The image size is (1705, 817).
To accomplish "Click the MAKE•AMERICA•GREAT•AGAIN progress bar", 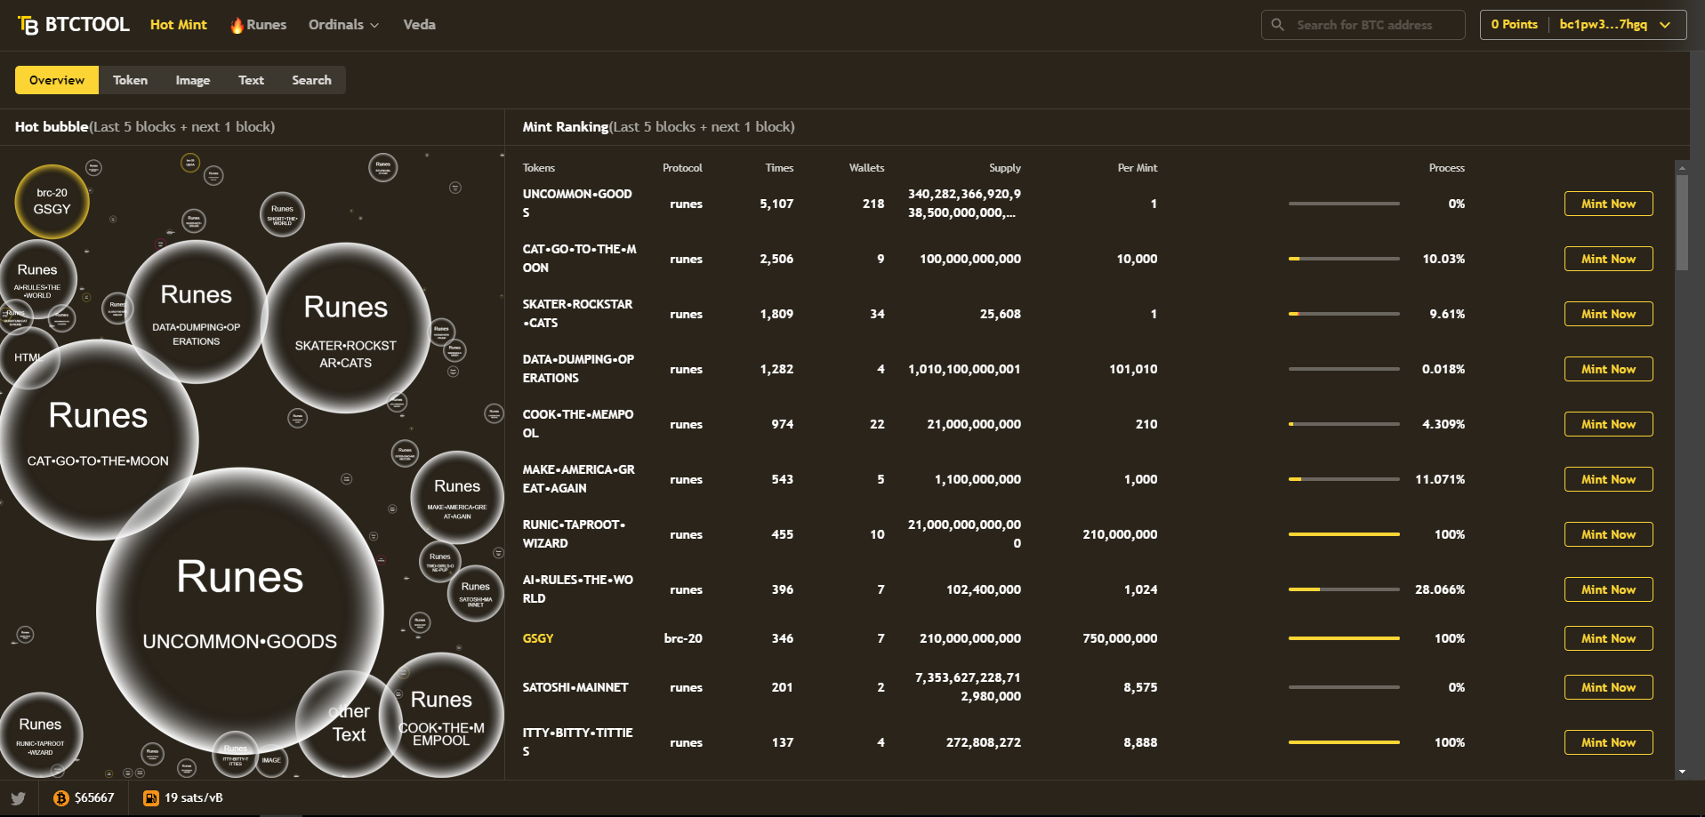I will pos(1344,479).
